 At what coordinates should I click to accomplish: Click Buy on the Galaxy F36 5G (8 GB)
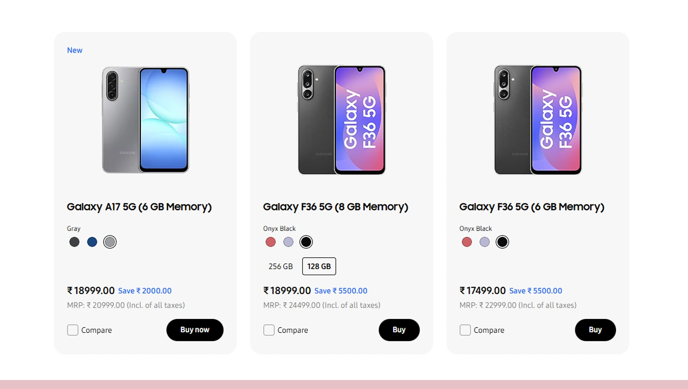pyautogui.click(x=399, y=330)
